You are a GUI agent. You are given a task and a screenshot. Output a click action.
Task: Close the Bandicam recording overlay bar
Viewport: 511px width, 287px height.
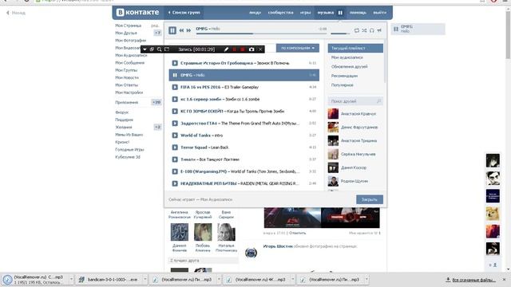260,49
